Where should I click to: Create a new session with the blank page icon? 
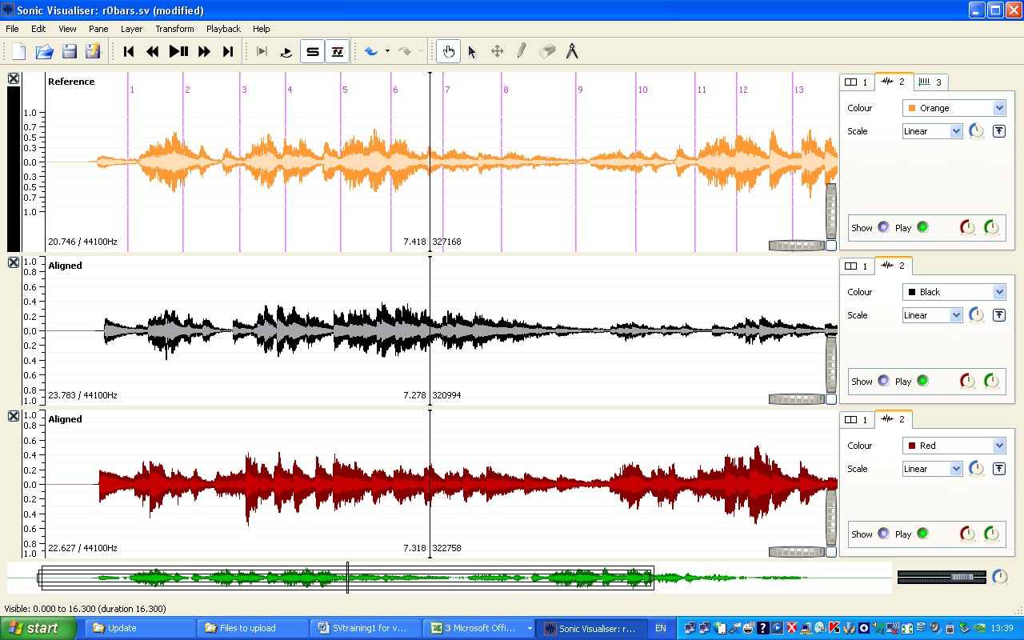[19, 51]
